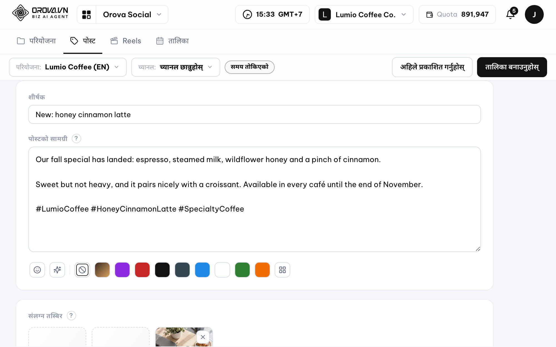Remove the attached coffee image
556x347 pixels.
(203, 337)
